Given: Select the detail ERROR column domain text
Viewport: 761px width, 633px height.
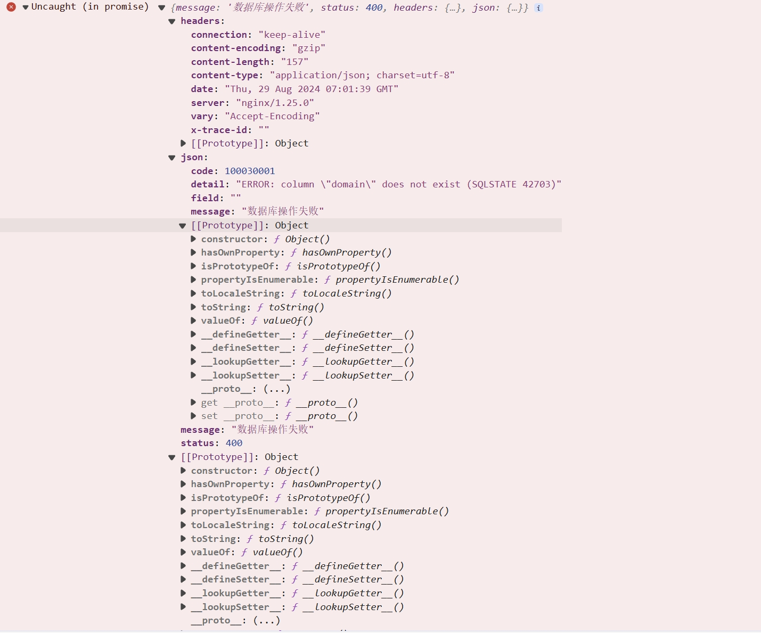Looking at the screenshot, I should click(x=398, y=184).
